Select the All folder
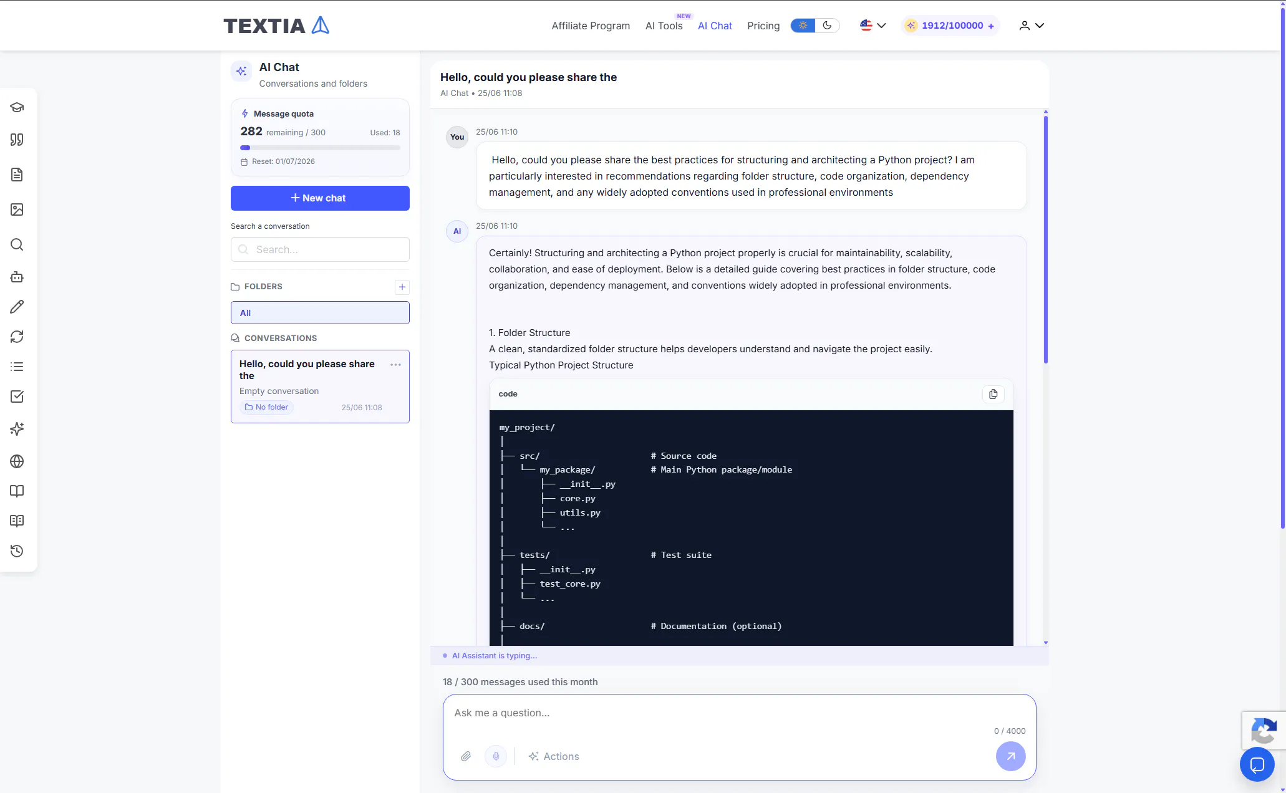Viewport: 1286px width, 793px height. (320, 313)
